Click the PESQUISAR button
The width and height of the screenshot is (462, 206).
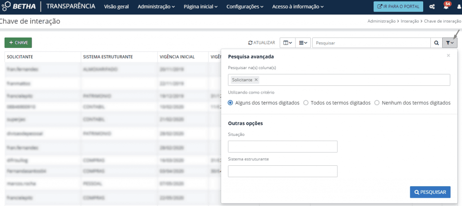click(x=430, y=192)
